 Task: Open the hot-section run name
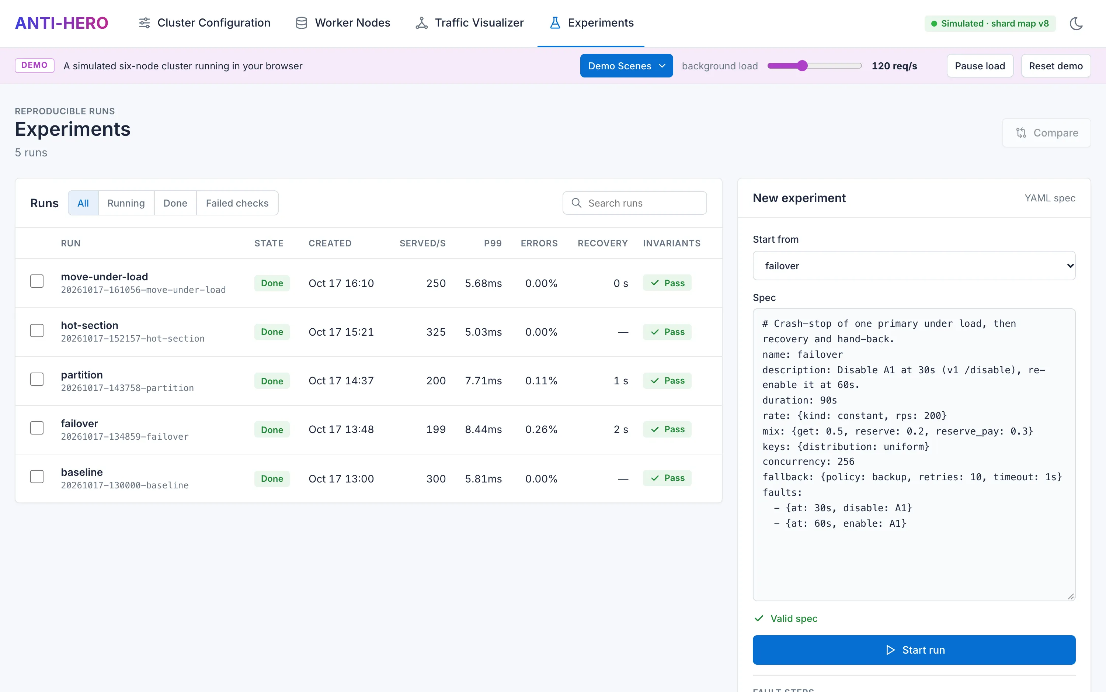(90, 325)
